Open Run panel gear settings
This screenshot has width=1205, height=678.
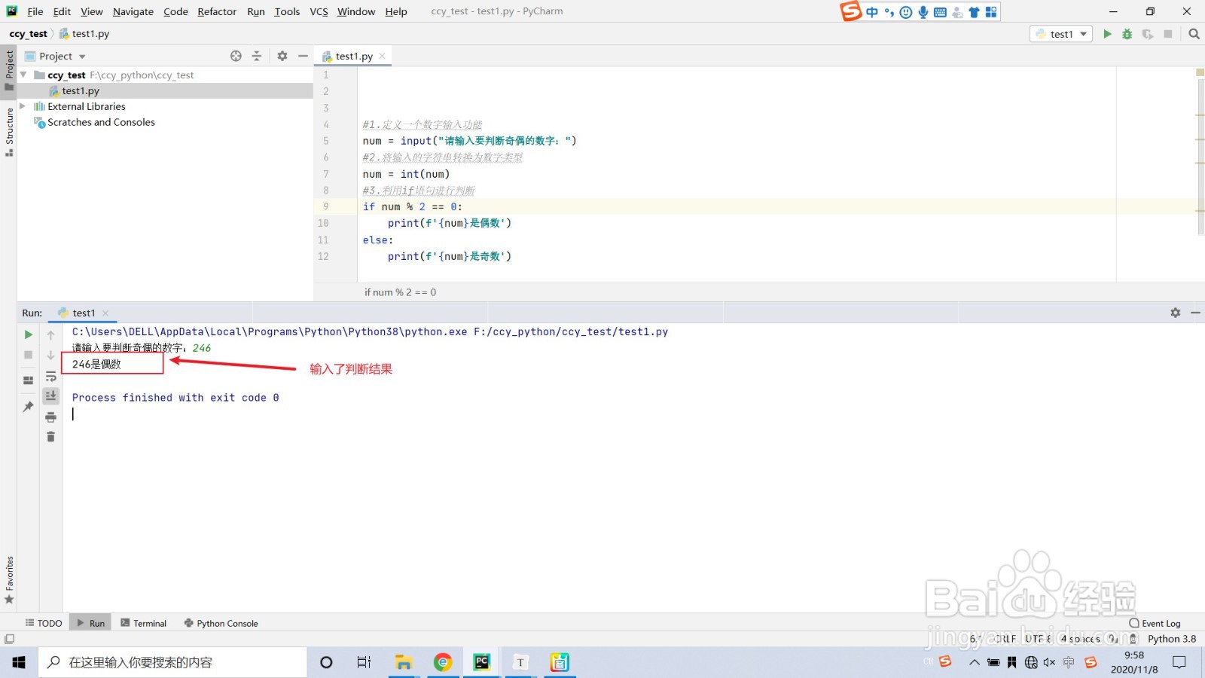(x=1176, y=313)
